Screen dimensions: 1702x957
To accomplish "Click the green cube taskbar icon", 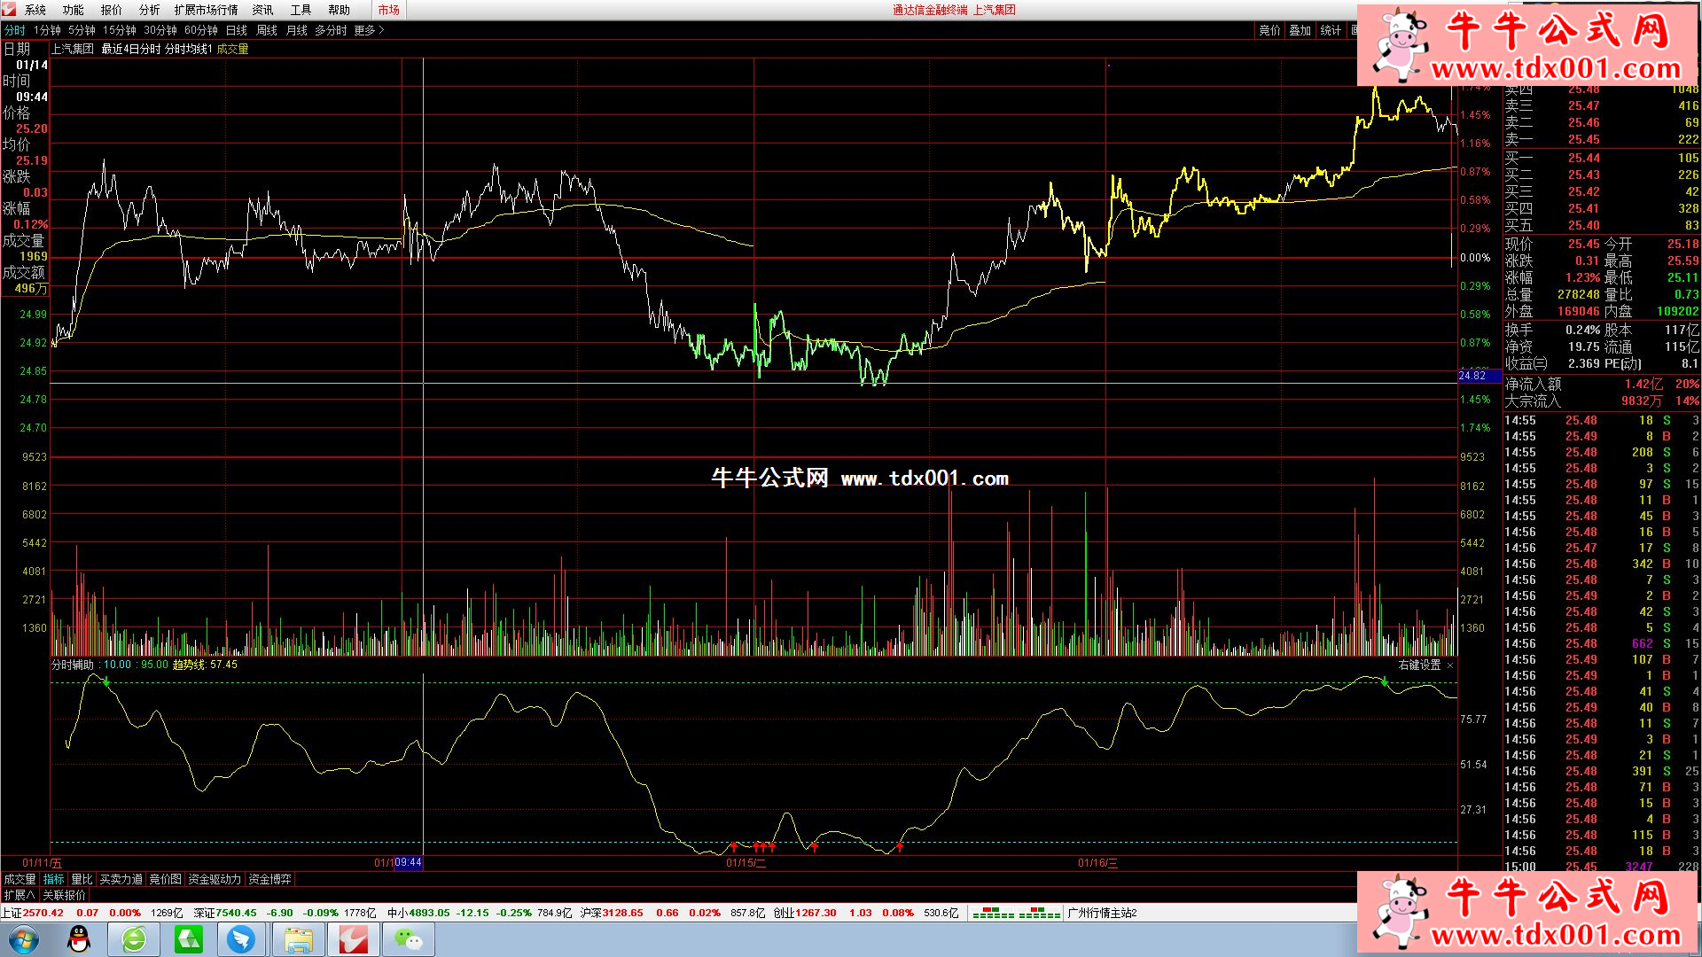I will [189, 938].
